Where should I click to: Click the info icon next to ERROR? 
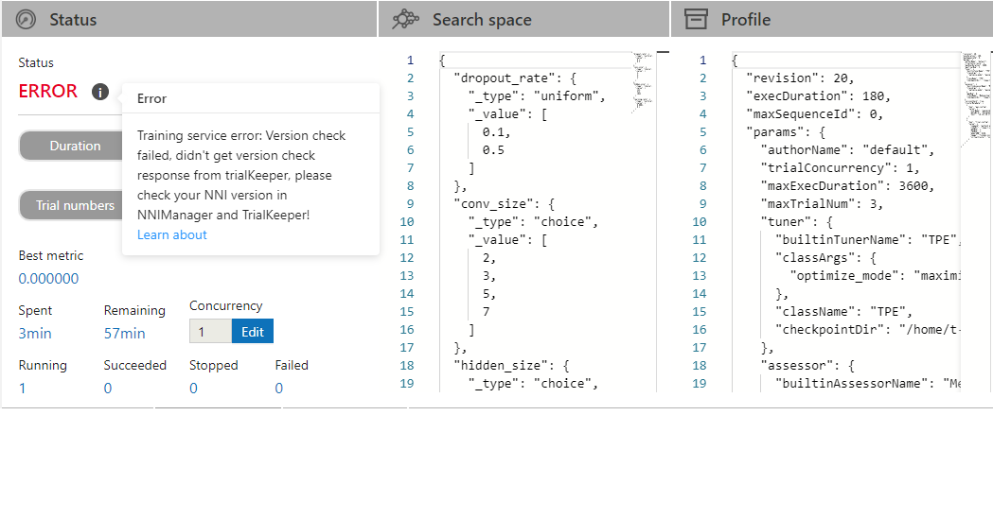click(x=100, y=92)
